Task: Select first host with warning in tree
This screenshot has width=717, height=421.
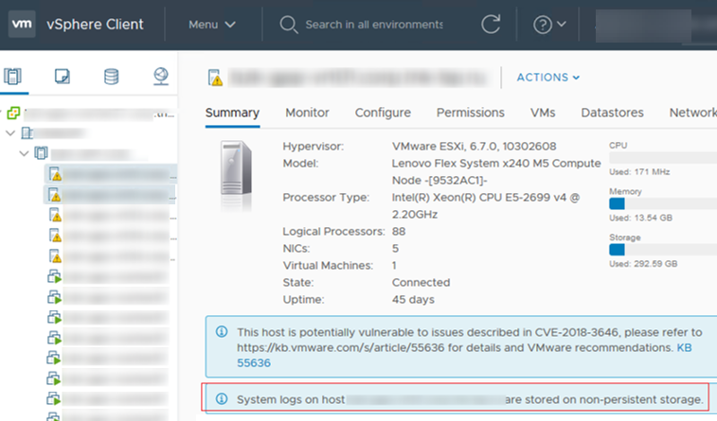Action: (111, 174)
